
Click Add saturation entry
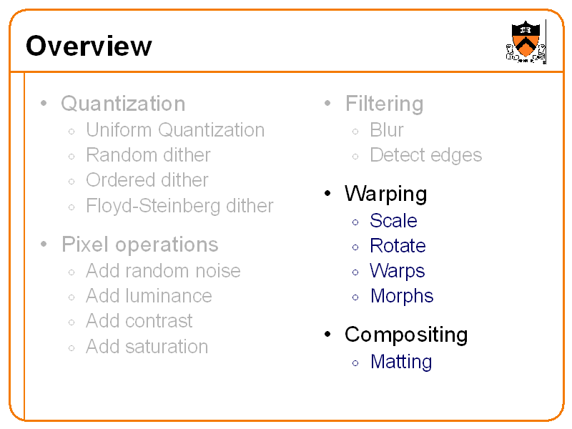coord(147,347)
